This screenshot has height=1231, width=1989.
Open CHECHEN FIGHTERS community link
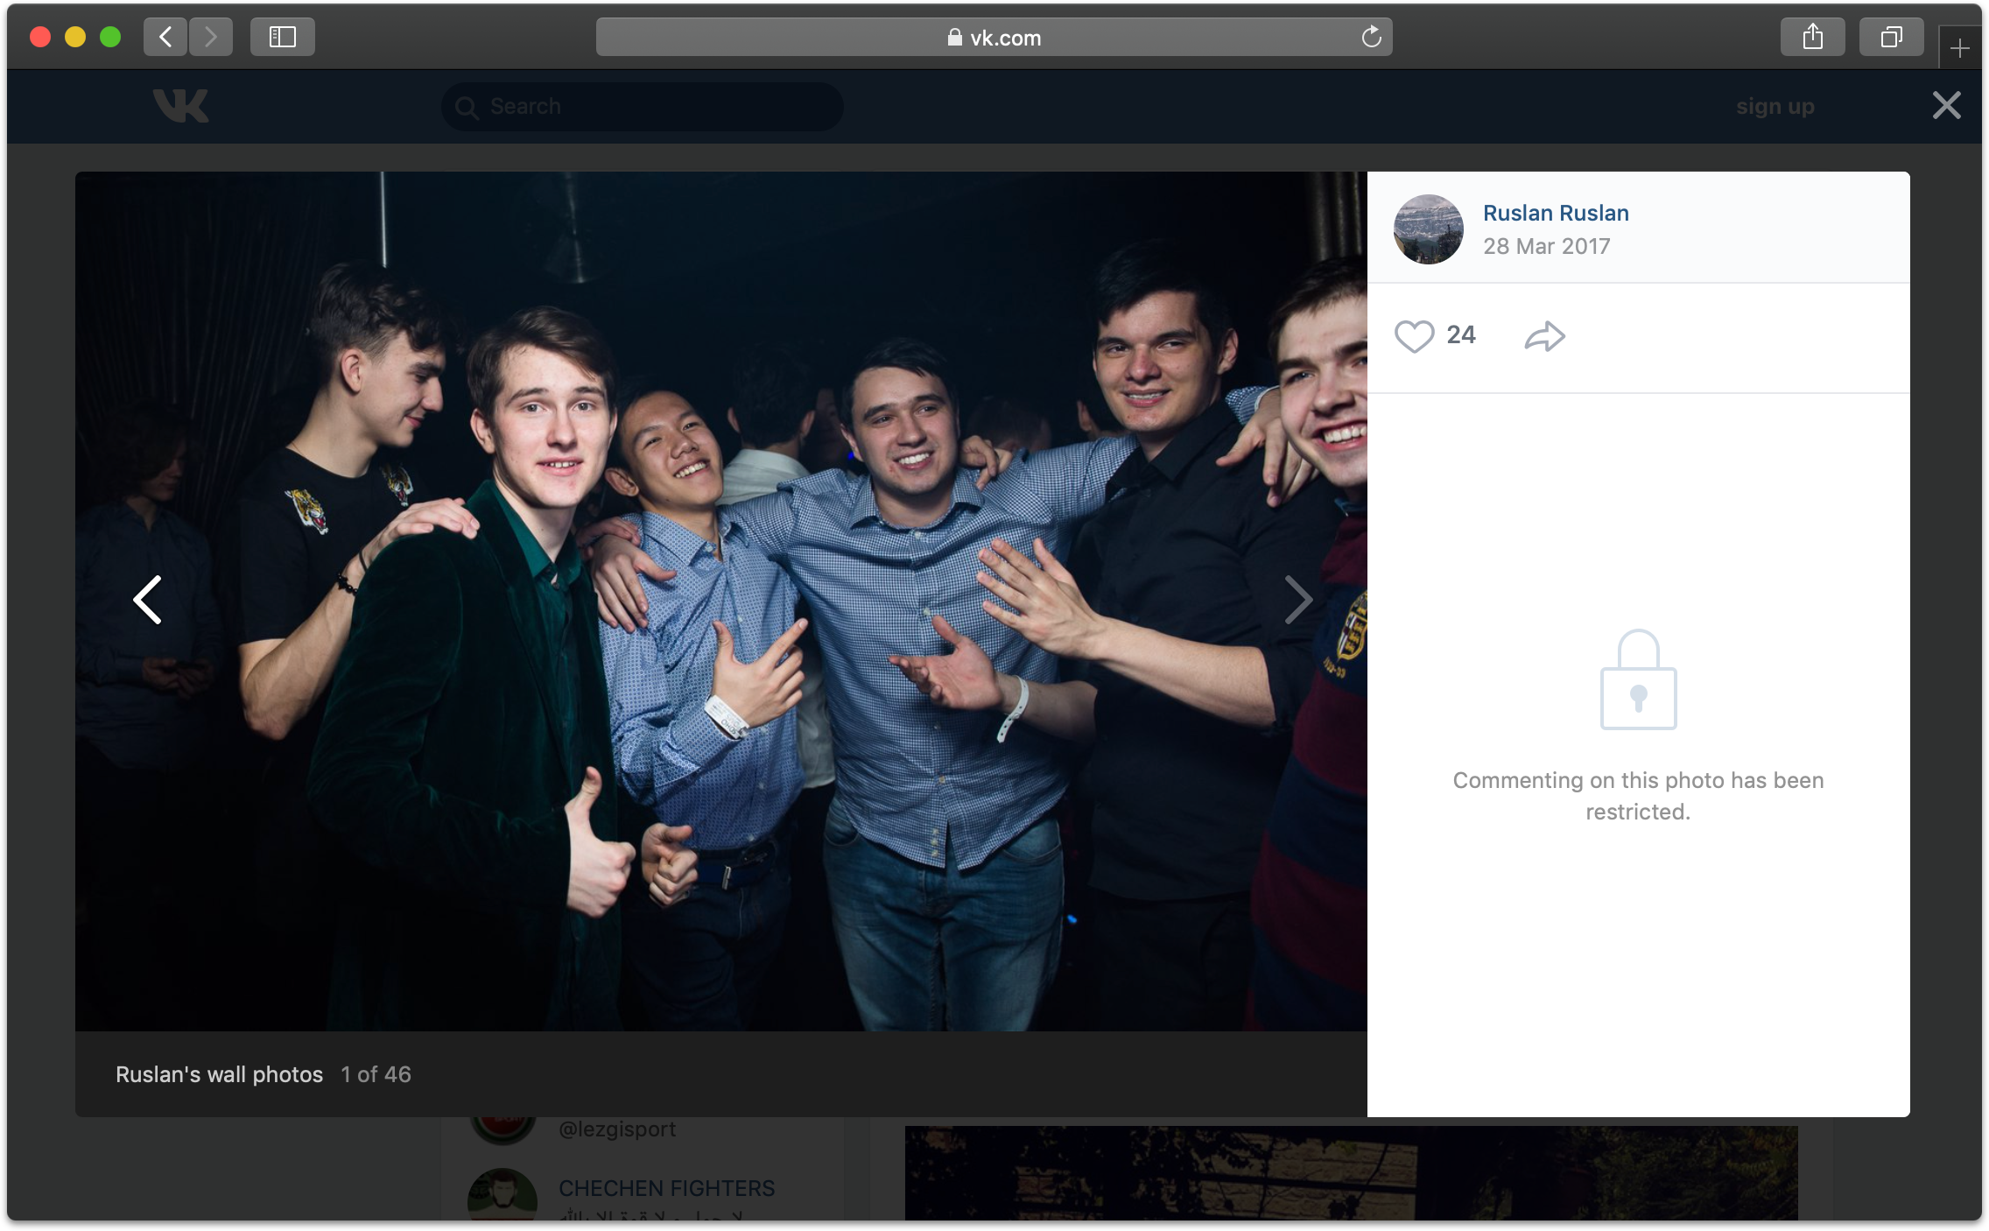coord(666,1188)
